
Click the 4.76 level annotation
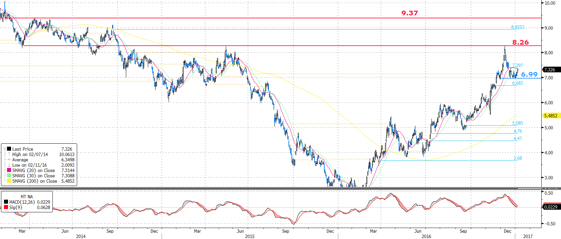pos(518,131)
